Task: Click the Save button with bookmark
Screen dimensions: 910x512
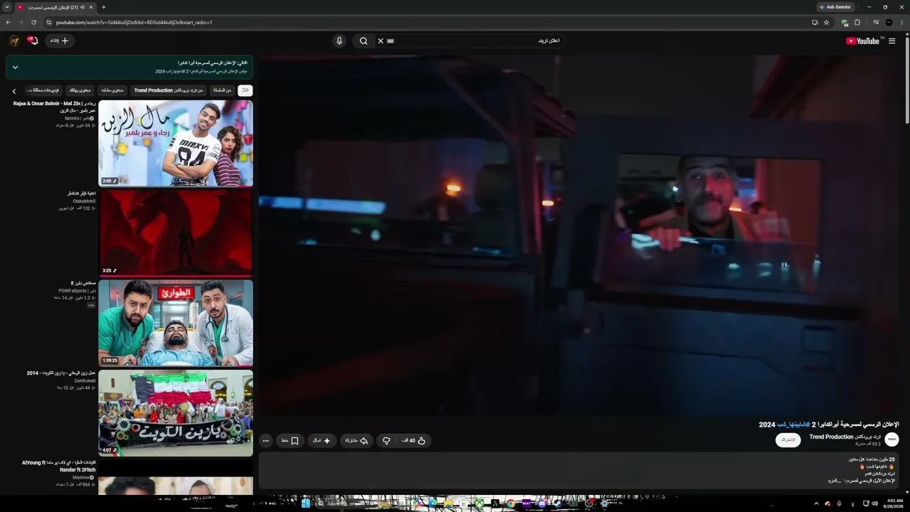Action: click(x=290, y=441)
